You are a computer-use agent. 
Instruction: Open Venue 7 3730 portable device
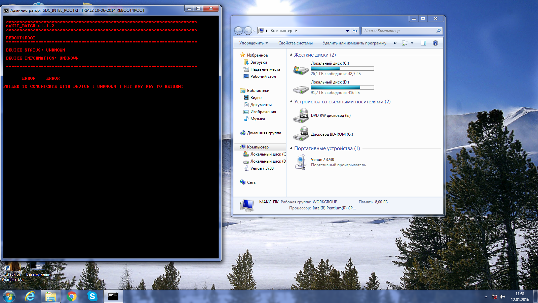click(x=301, y=162)
